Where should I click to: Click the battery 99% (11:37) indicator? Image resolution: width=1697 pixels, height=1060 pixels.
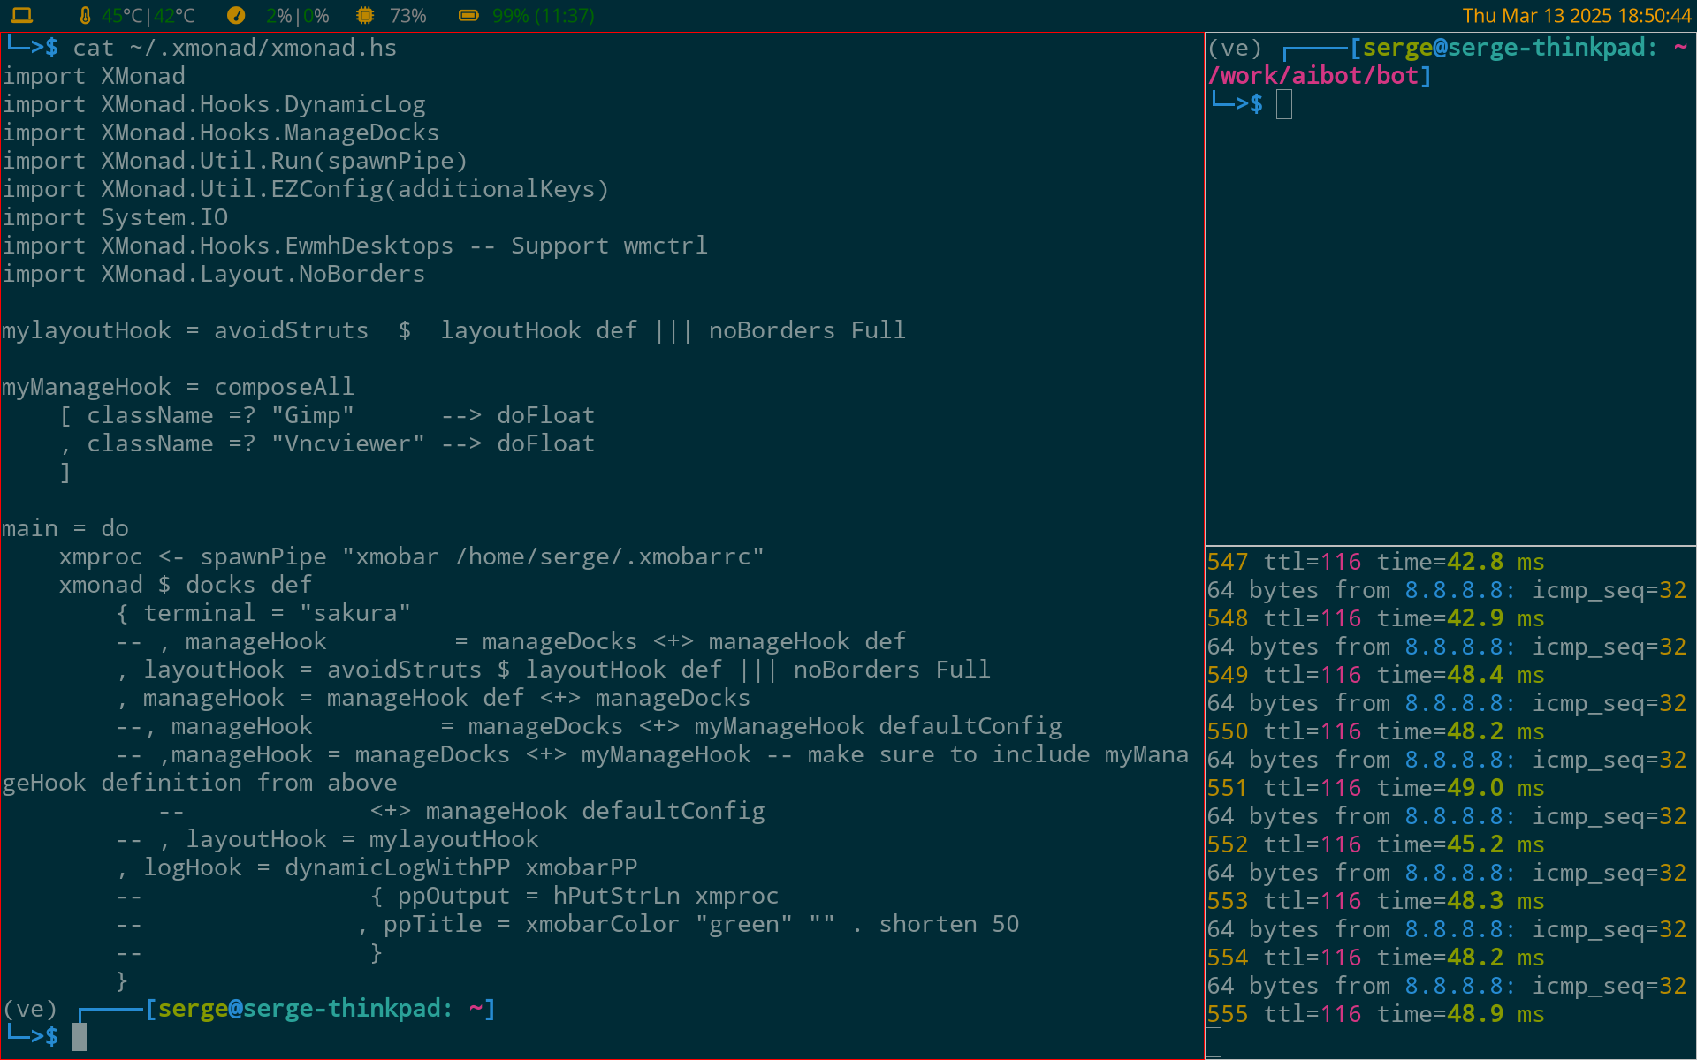pyautogui.click(x=543, y=16)
